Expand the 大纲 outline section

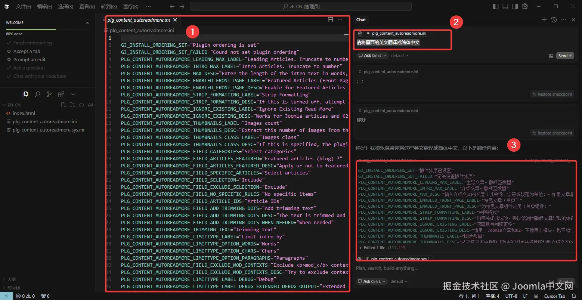tap(11, 279)
